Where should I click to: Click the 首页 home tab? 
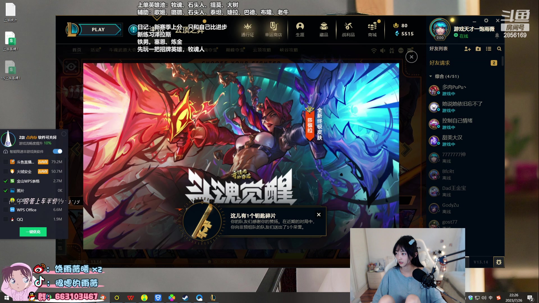pyautogui.click(x=77, y=50)
